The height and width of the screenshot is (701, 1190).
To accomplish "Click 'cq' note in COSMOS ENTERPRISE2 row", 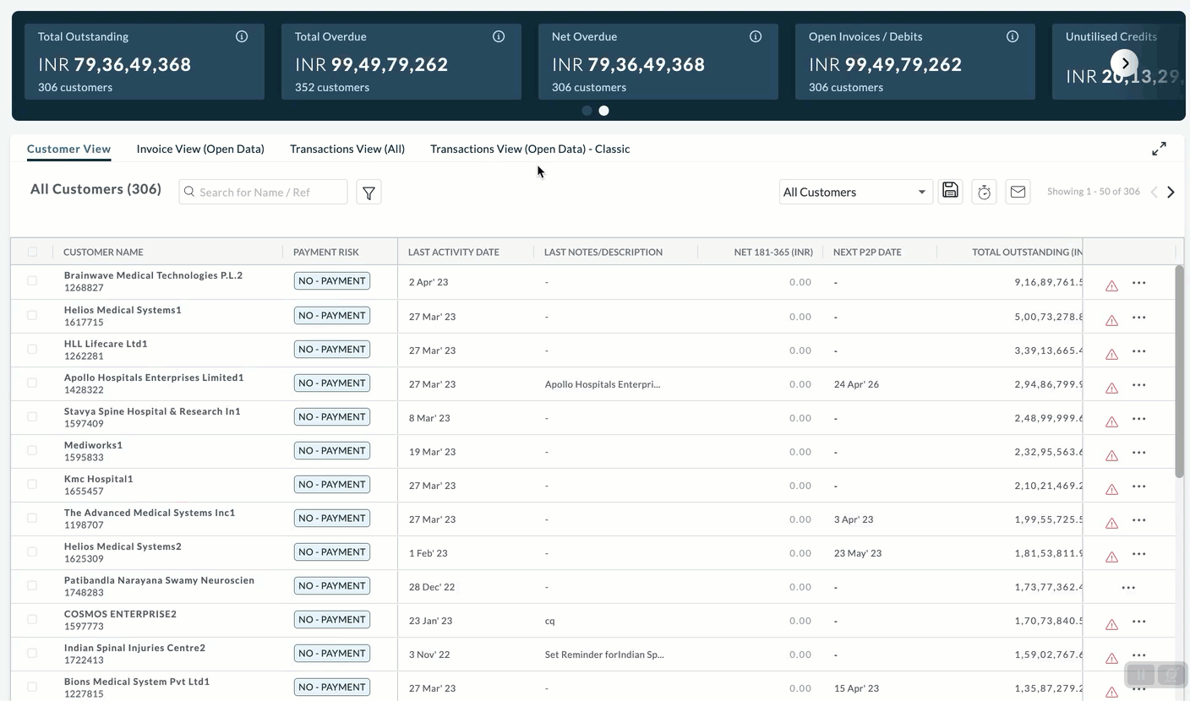I will [x=550, y=621].
